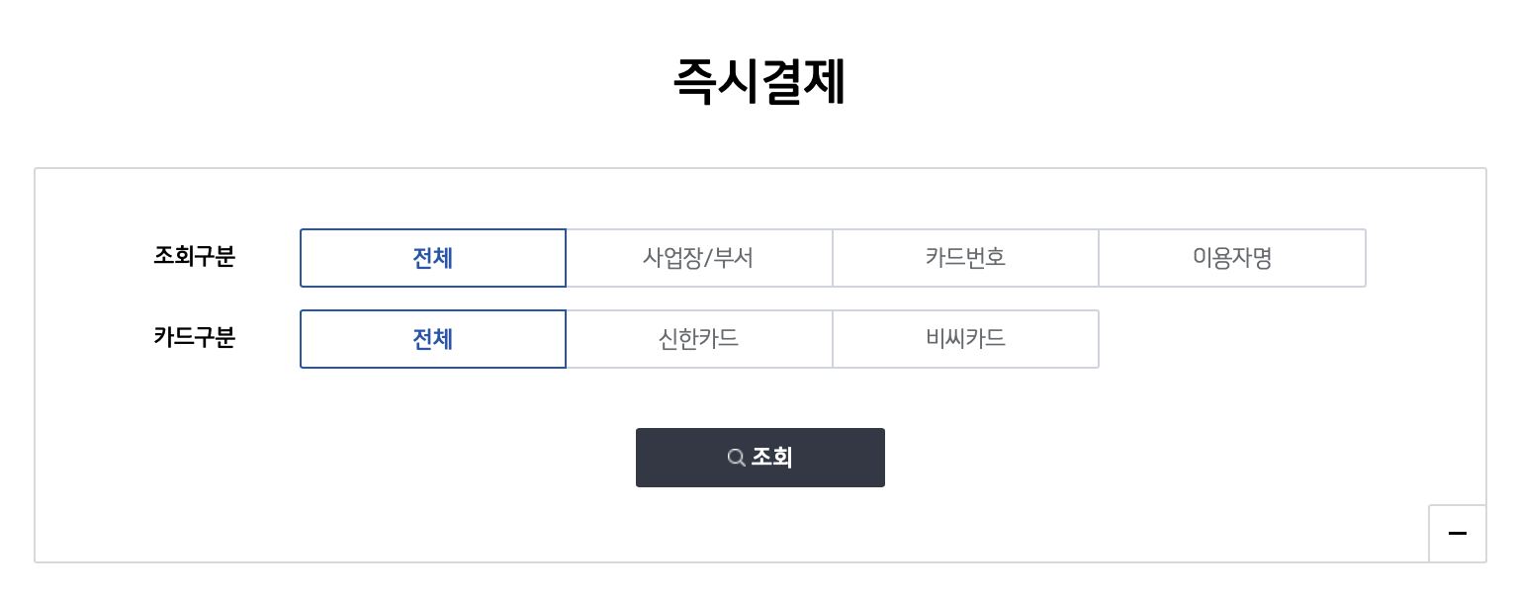The height and width of the screenshot is (599, 1517).
Task: Click the 즉시결제 page heading
Action: point(758,82)
